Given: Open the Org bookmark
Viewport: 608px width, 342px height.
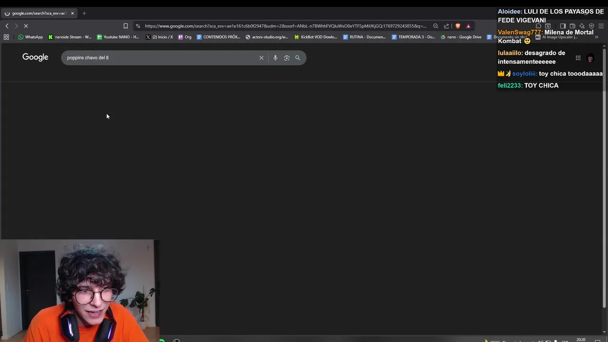Looking at the screenshot, I should 185,37.
